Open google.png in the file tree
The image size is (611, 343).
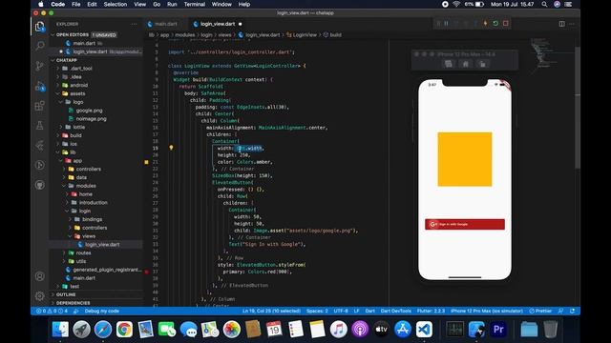[x=89, y=111]
